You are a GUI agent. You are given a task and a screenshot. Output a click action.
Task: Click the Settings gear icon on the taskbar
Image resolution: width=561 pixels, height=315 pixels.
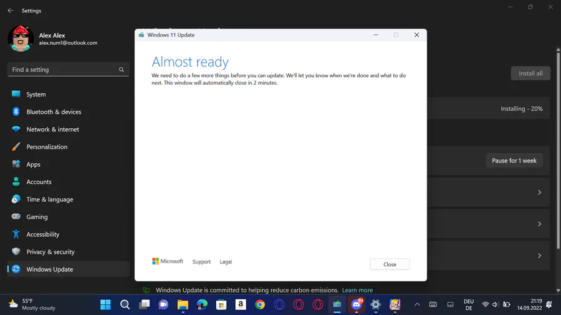tap(376, 304)
